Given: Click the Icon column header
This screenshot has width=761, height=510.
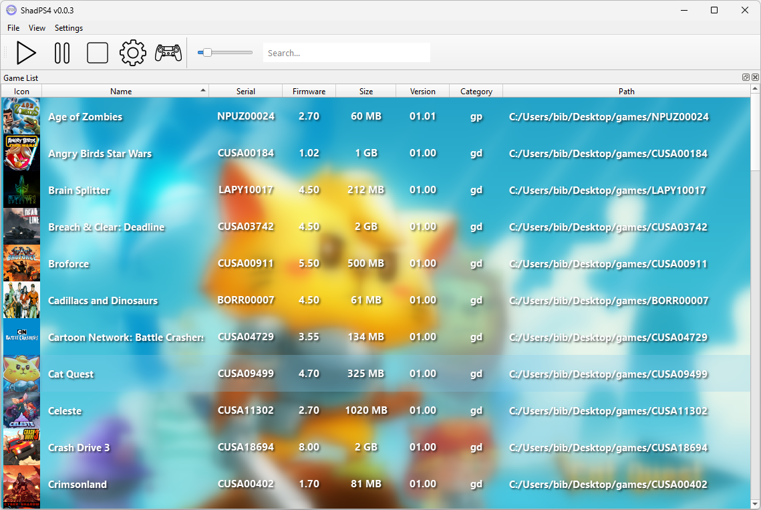Looking at the screenshot, I should tap(21, 92).
